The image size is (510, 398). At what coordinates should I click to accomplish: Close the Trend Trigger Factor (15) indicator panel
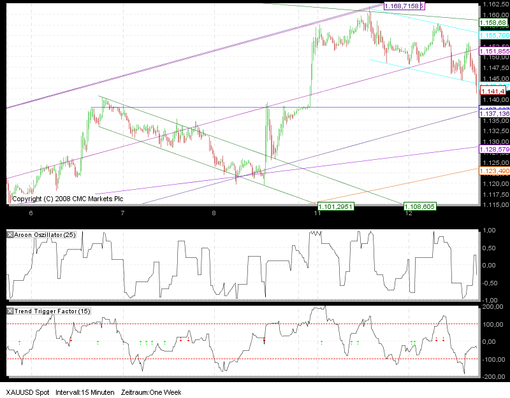(x=9, y=312)
